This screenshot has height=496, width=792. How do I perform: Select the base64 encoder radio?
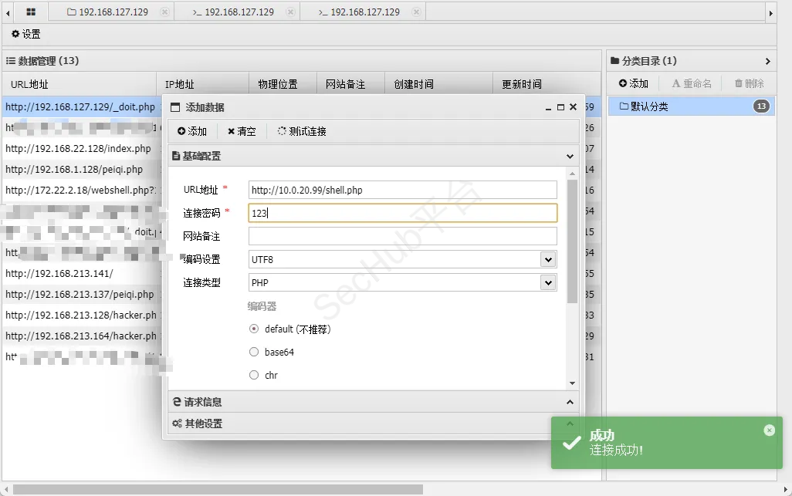point(254,353)
